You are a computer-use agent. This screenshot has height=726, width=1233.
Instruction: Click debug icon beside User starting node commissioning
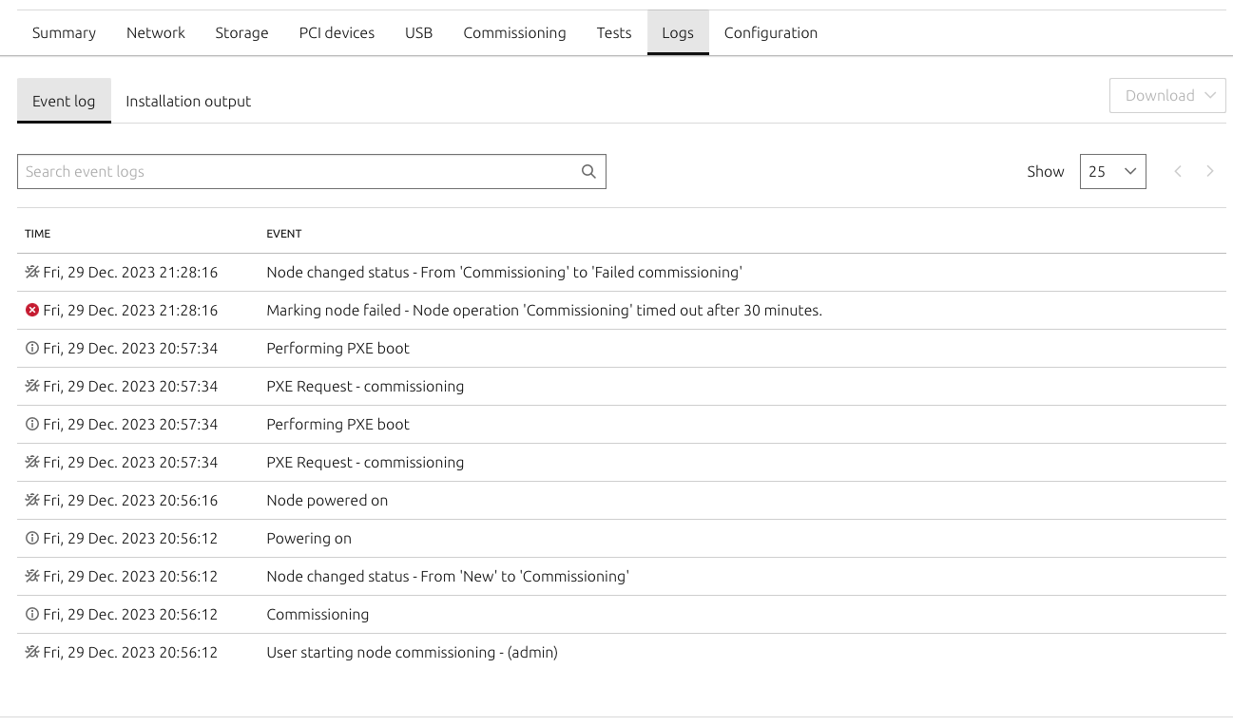(32, 652)
